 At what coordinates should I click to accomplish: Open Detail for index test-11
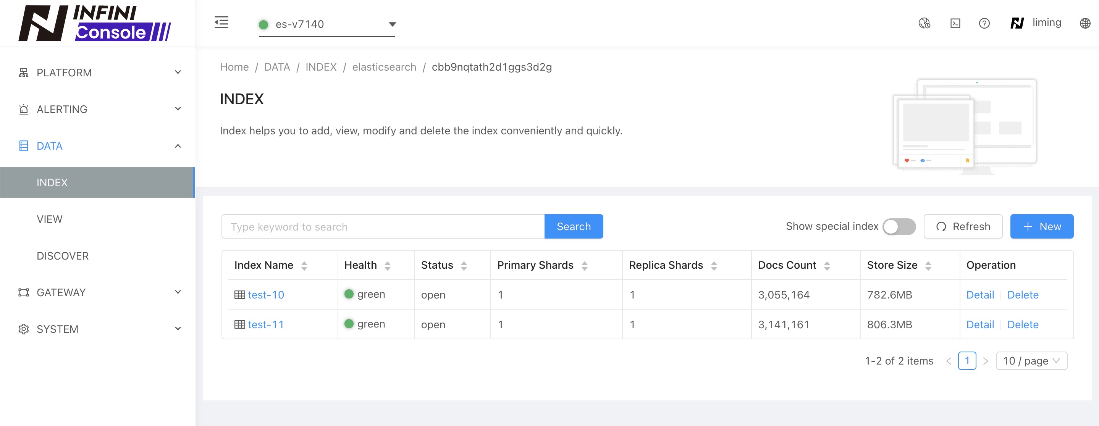pyautogui.click(x=980, y=324)
